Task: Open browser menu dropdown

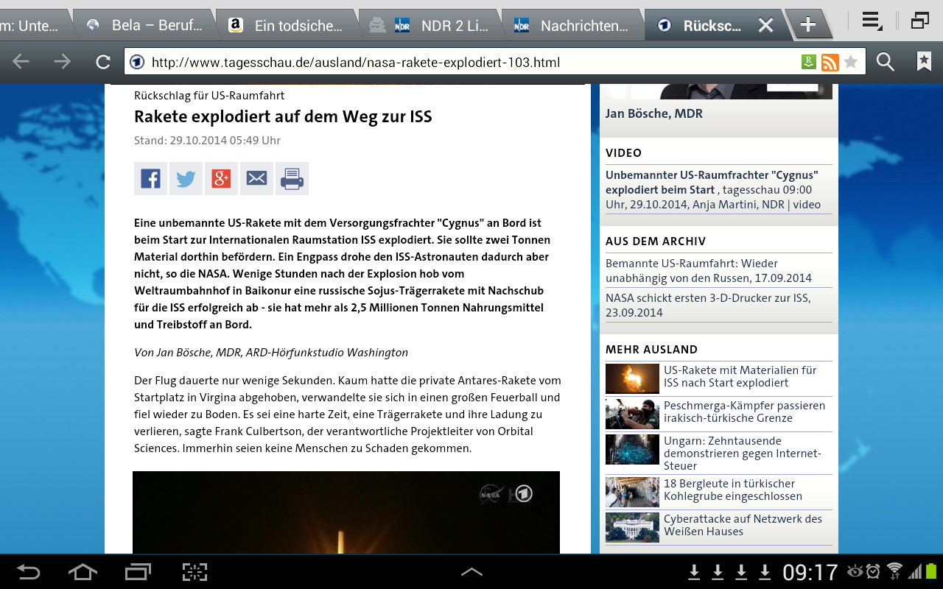Action: pos(872,22)
